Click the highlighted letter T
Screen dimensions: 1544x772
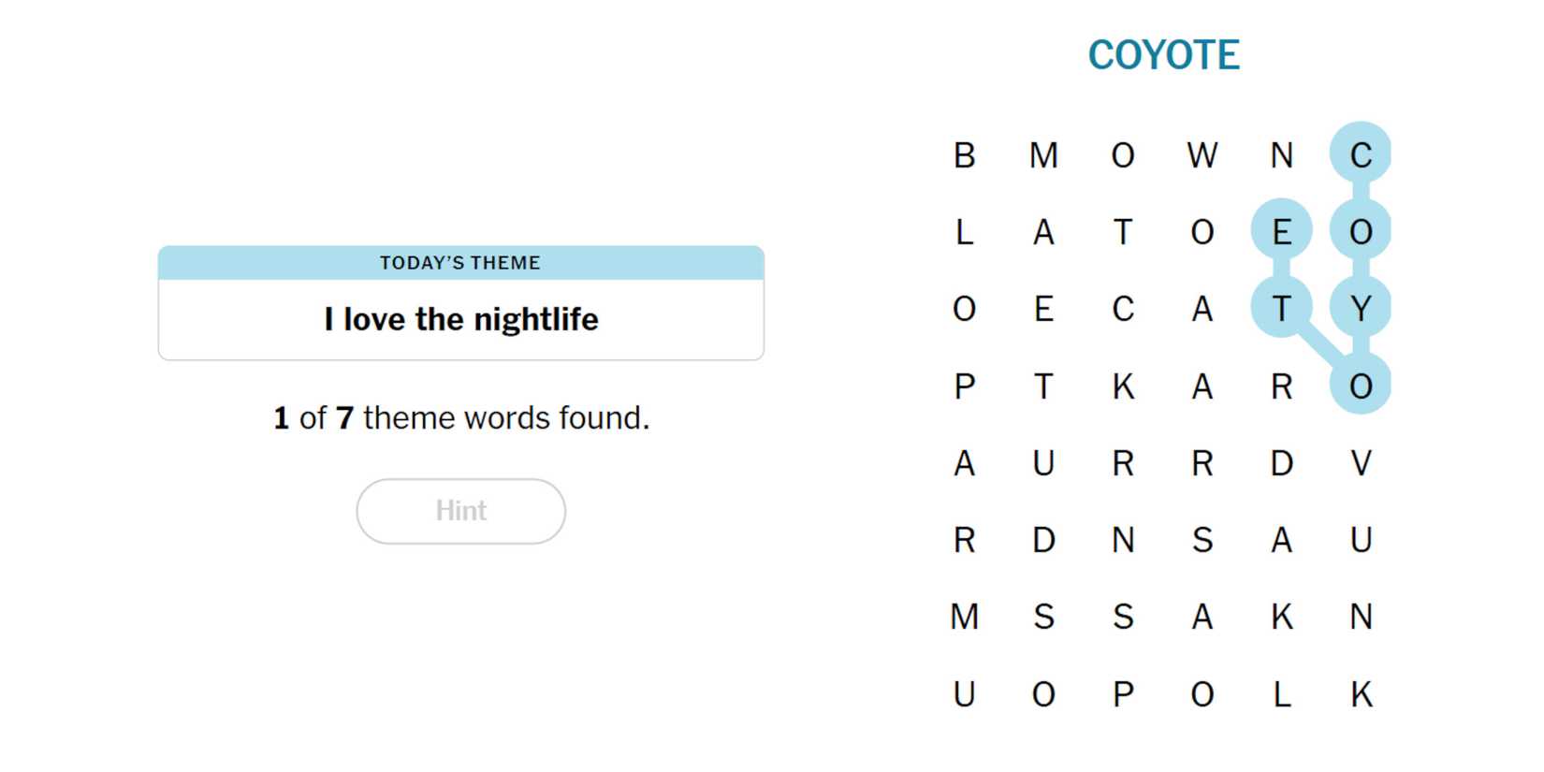(1281, 309)
